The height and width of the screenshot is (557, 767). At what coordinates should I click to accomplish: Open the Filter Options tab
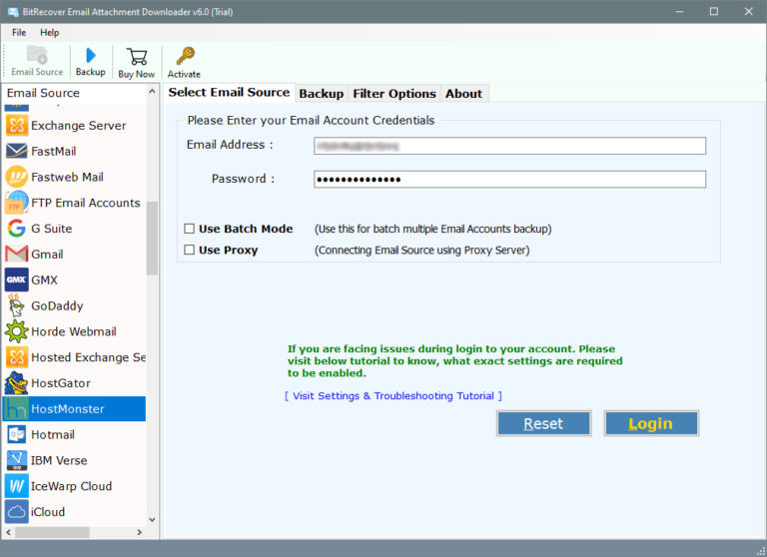[x=394, y=94]
